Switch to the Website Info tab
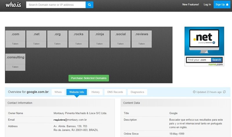This screenshot has height=137, width=232. click(x=77, y=92)
